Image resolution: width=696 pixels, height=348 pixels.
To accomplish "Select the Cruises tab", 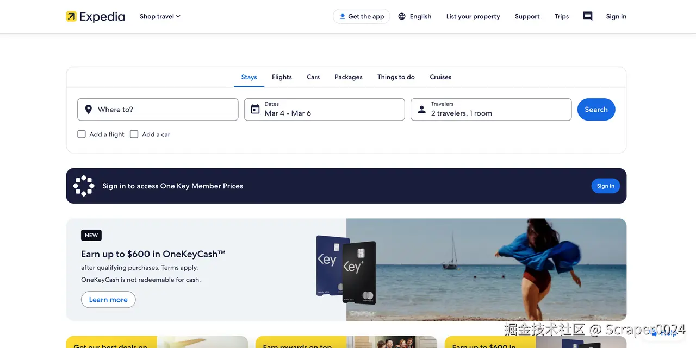I will coord(440,77).
